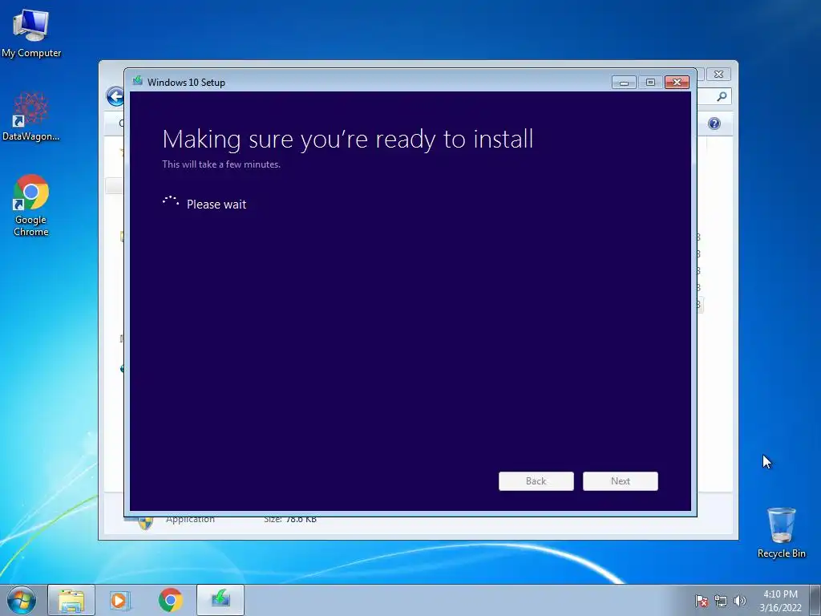Open the network status tray icon
This screenshot has height=616, width=821.
(x=721, y=601)
